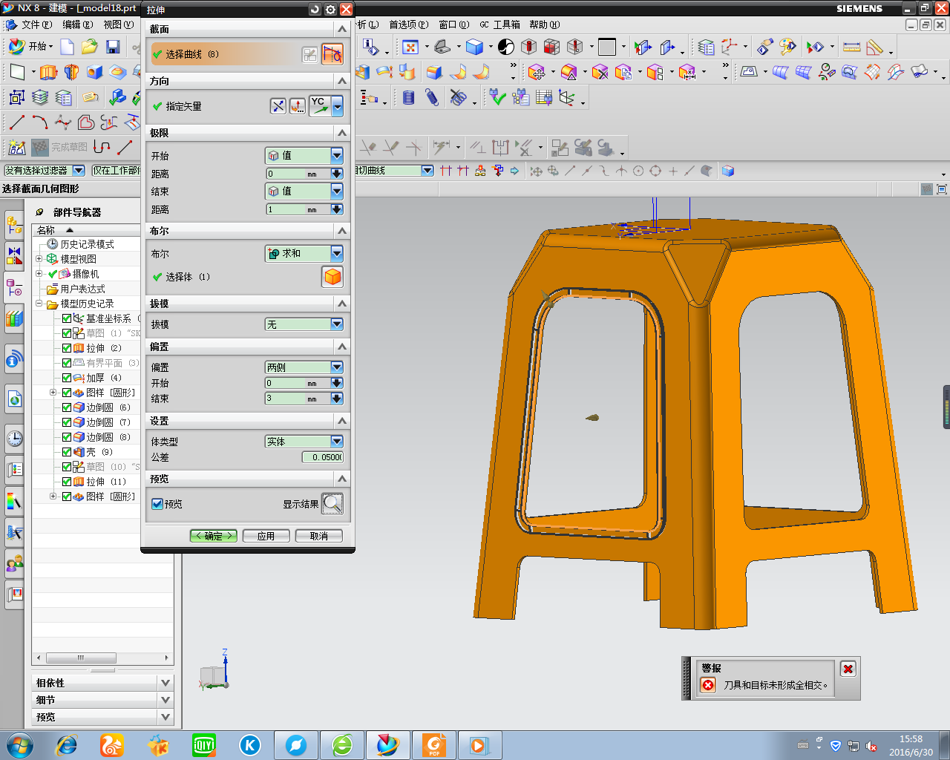Image resolution: width=950 pixels, height=760 pixels.
Task: Toggle checkbox for 加厚 (4) feature
Action: [x=67, y=378]
